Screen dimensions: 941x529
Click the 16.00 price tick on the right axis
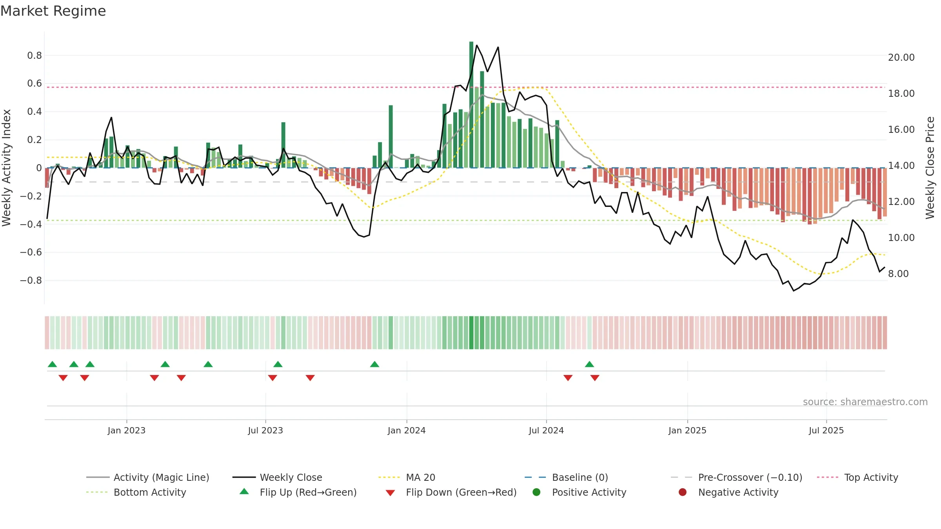point(901,129)
